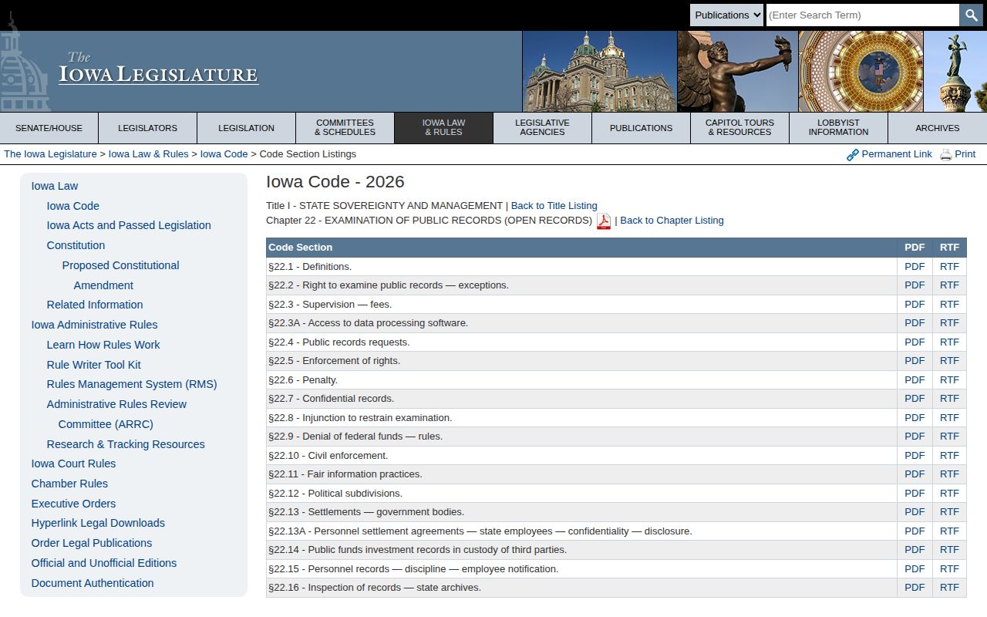This screenshot has width=987, height=617.
Task: Follow the Iowa Code breadcrumb link
Action: coord(224,154)
